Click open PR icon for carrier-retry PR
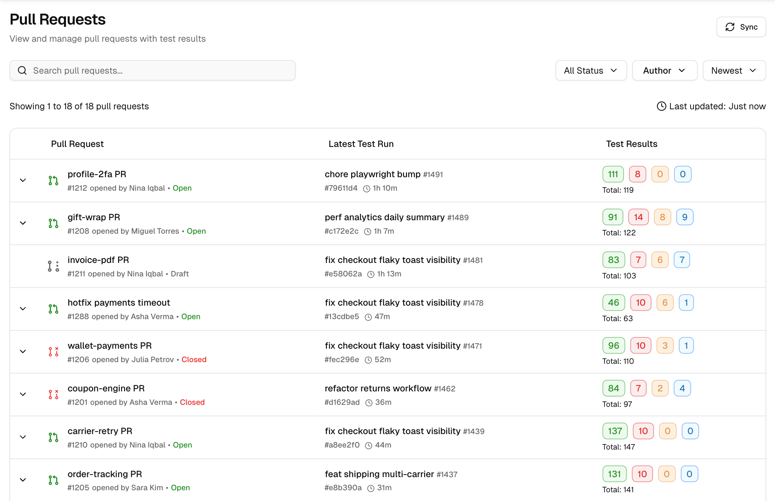The image size is (775, 501). point(53,437)
